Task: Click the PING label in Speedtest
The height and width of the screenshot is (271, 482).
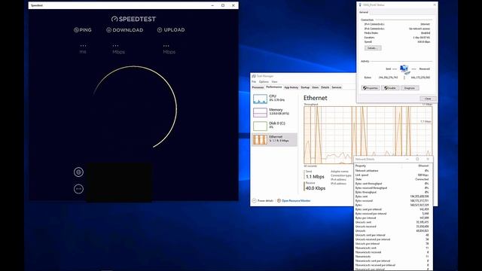Action: [x=82, y=30]
